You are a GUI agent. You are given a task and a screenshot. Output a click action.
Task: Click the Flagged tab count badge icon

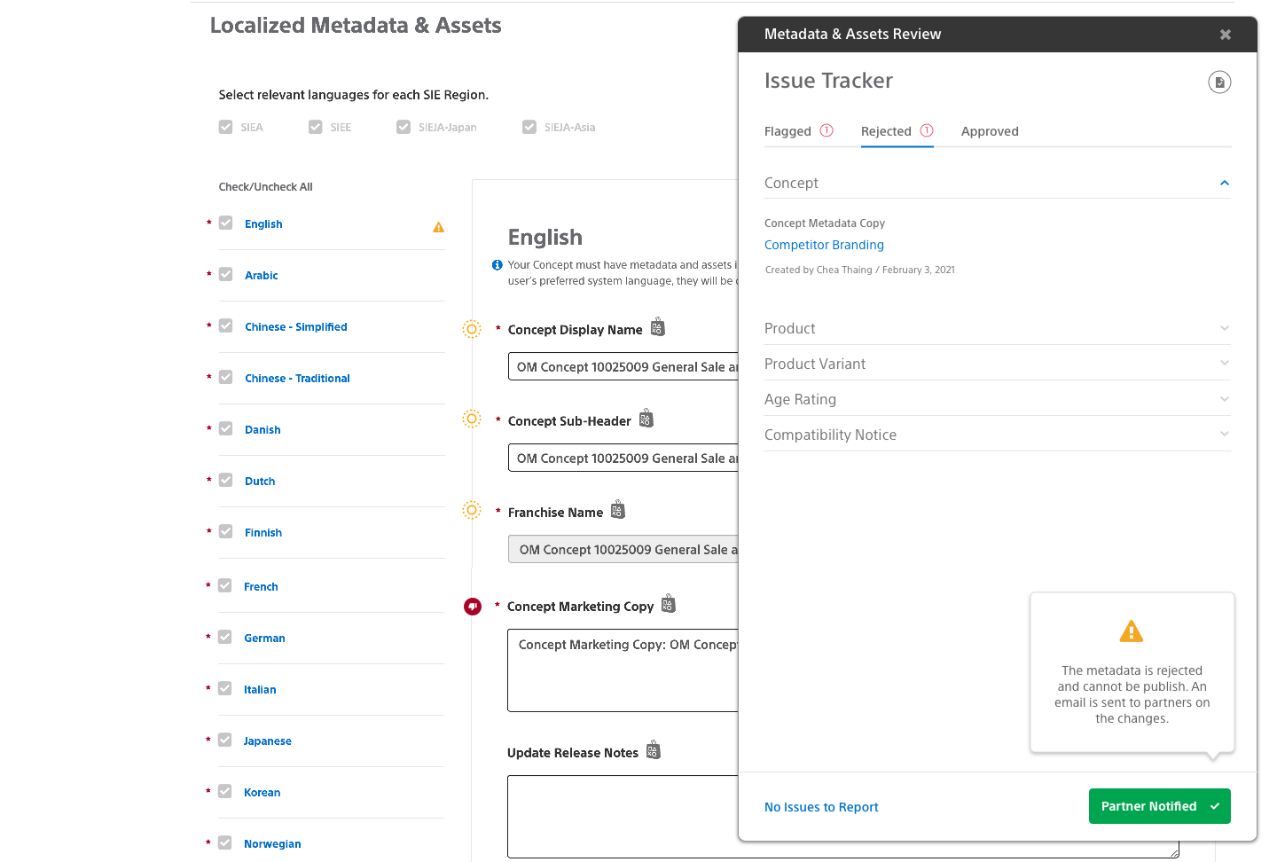[x=827, y=130]
